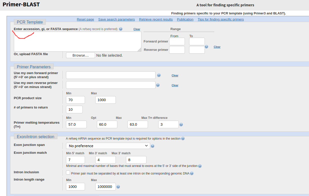309x196 pixels.
Task: Focus the FASTA sequence text area
Action: pos(78,42)
